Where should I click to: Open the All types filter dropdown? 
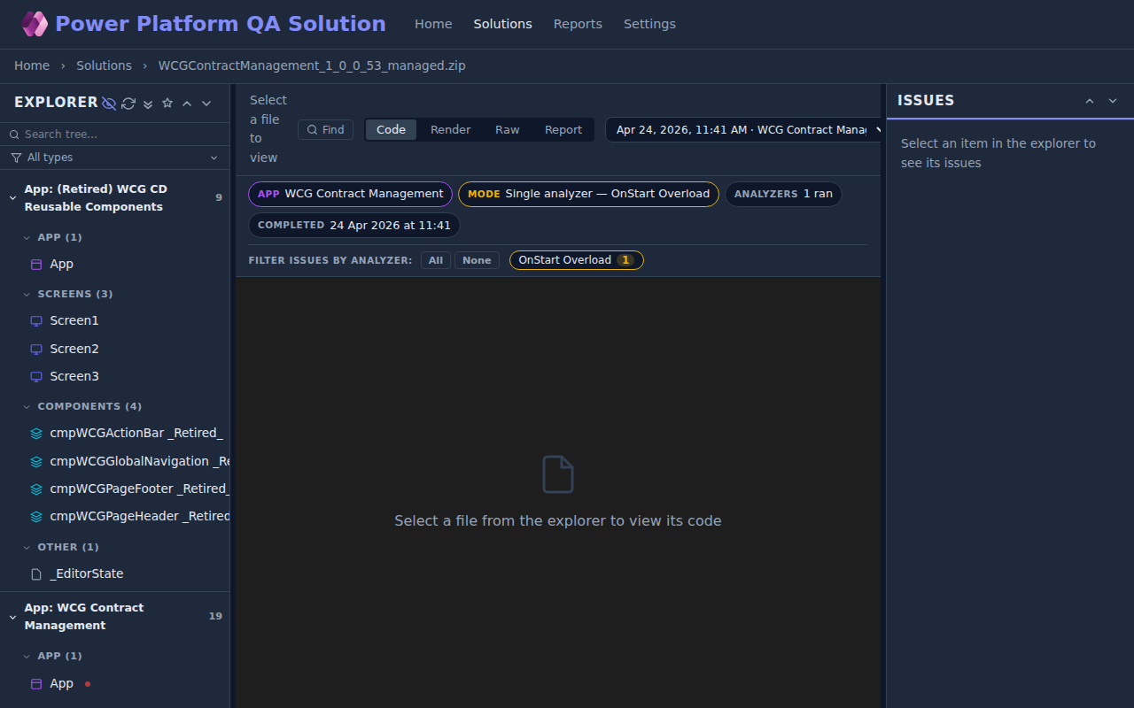click(115, 157)
